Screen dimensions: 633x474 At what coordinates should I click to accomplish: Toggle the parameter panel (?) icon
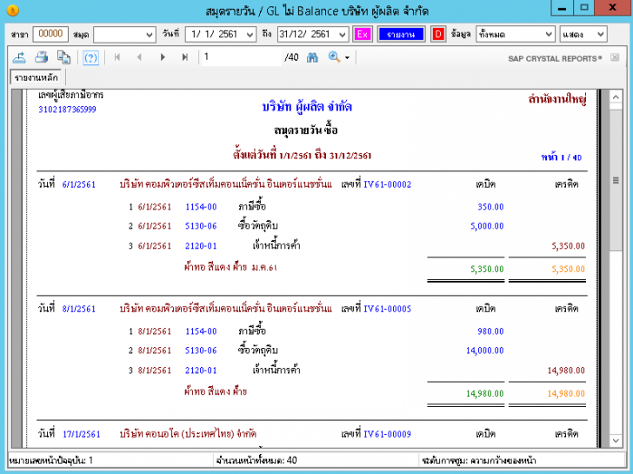[x=90, y=57]
